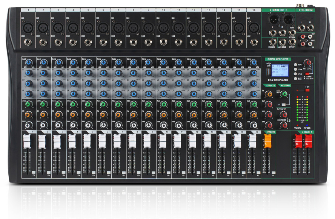This screenshot has height=219, width=335.
Task: Click the channel 1 GAIN knob
Action: [x=28, y=62]
